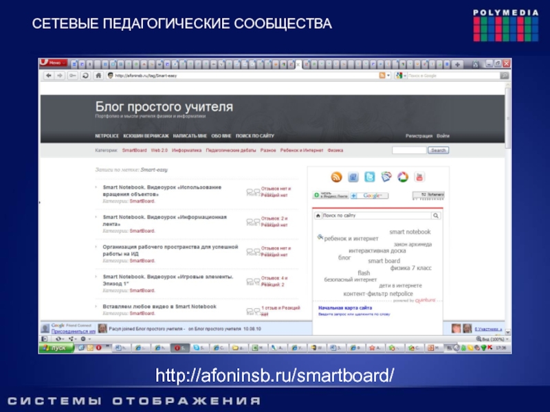The image size is (550, 412).
Task: Open post Вставляем любое видео в Smart Notebook
Action: pyautogui.click(x=159, y=306)
